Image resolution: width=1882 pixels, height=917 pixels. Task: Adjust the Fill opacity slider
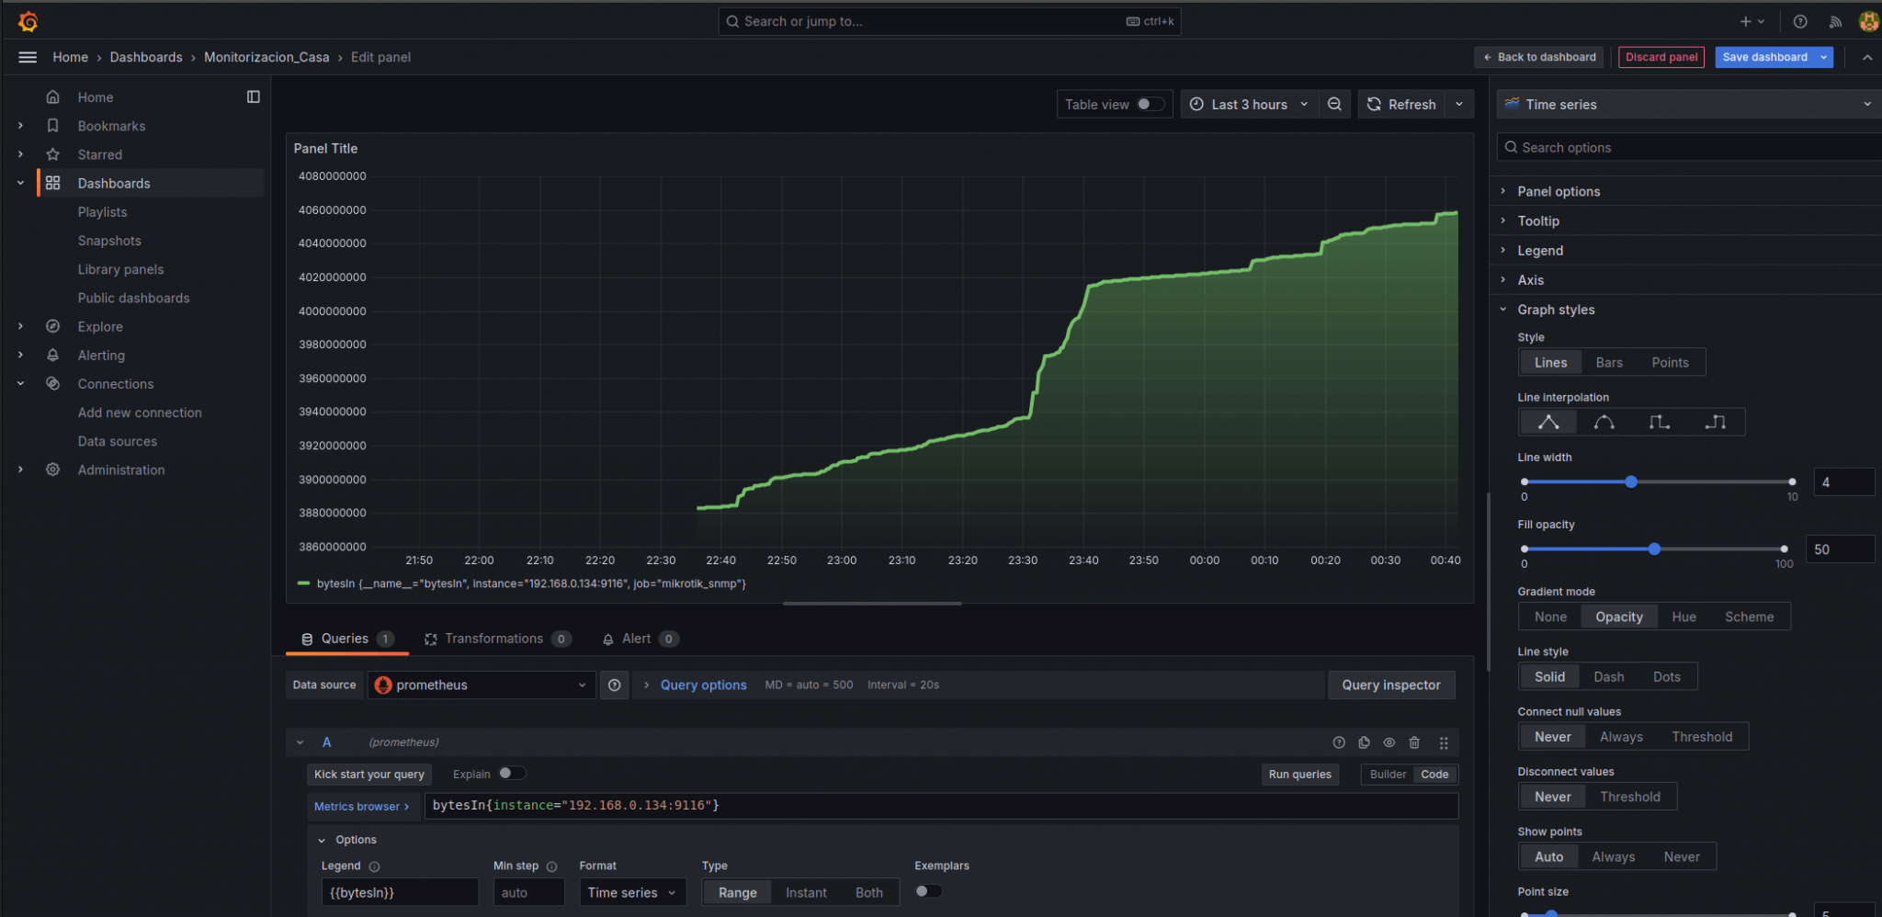pos(1654,549)
